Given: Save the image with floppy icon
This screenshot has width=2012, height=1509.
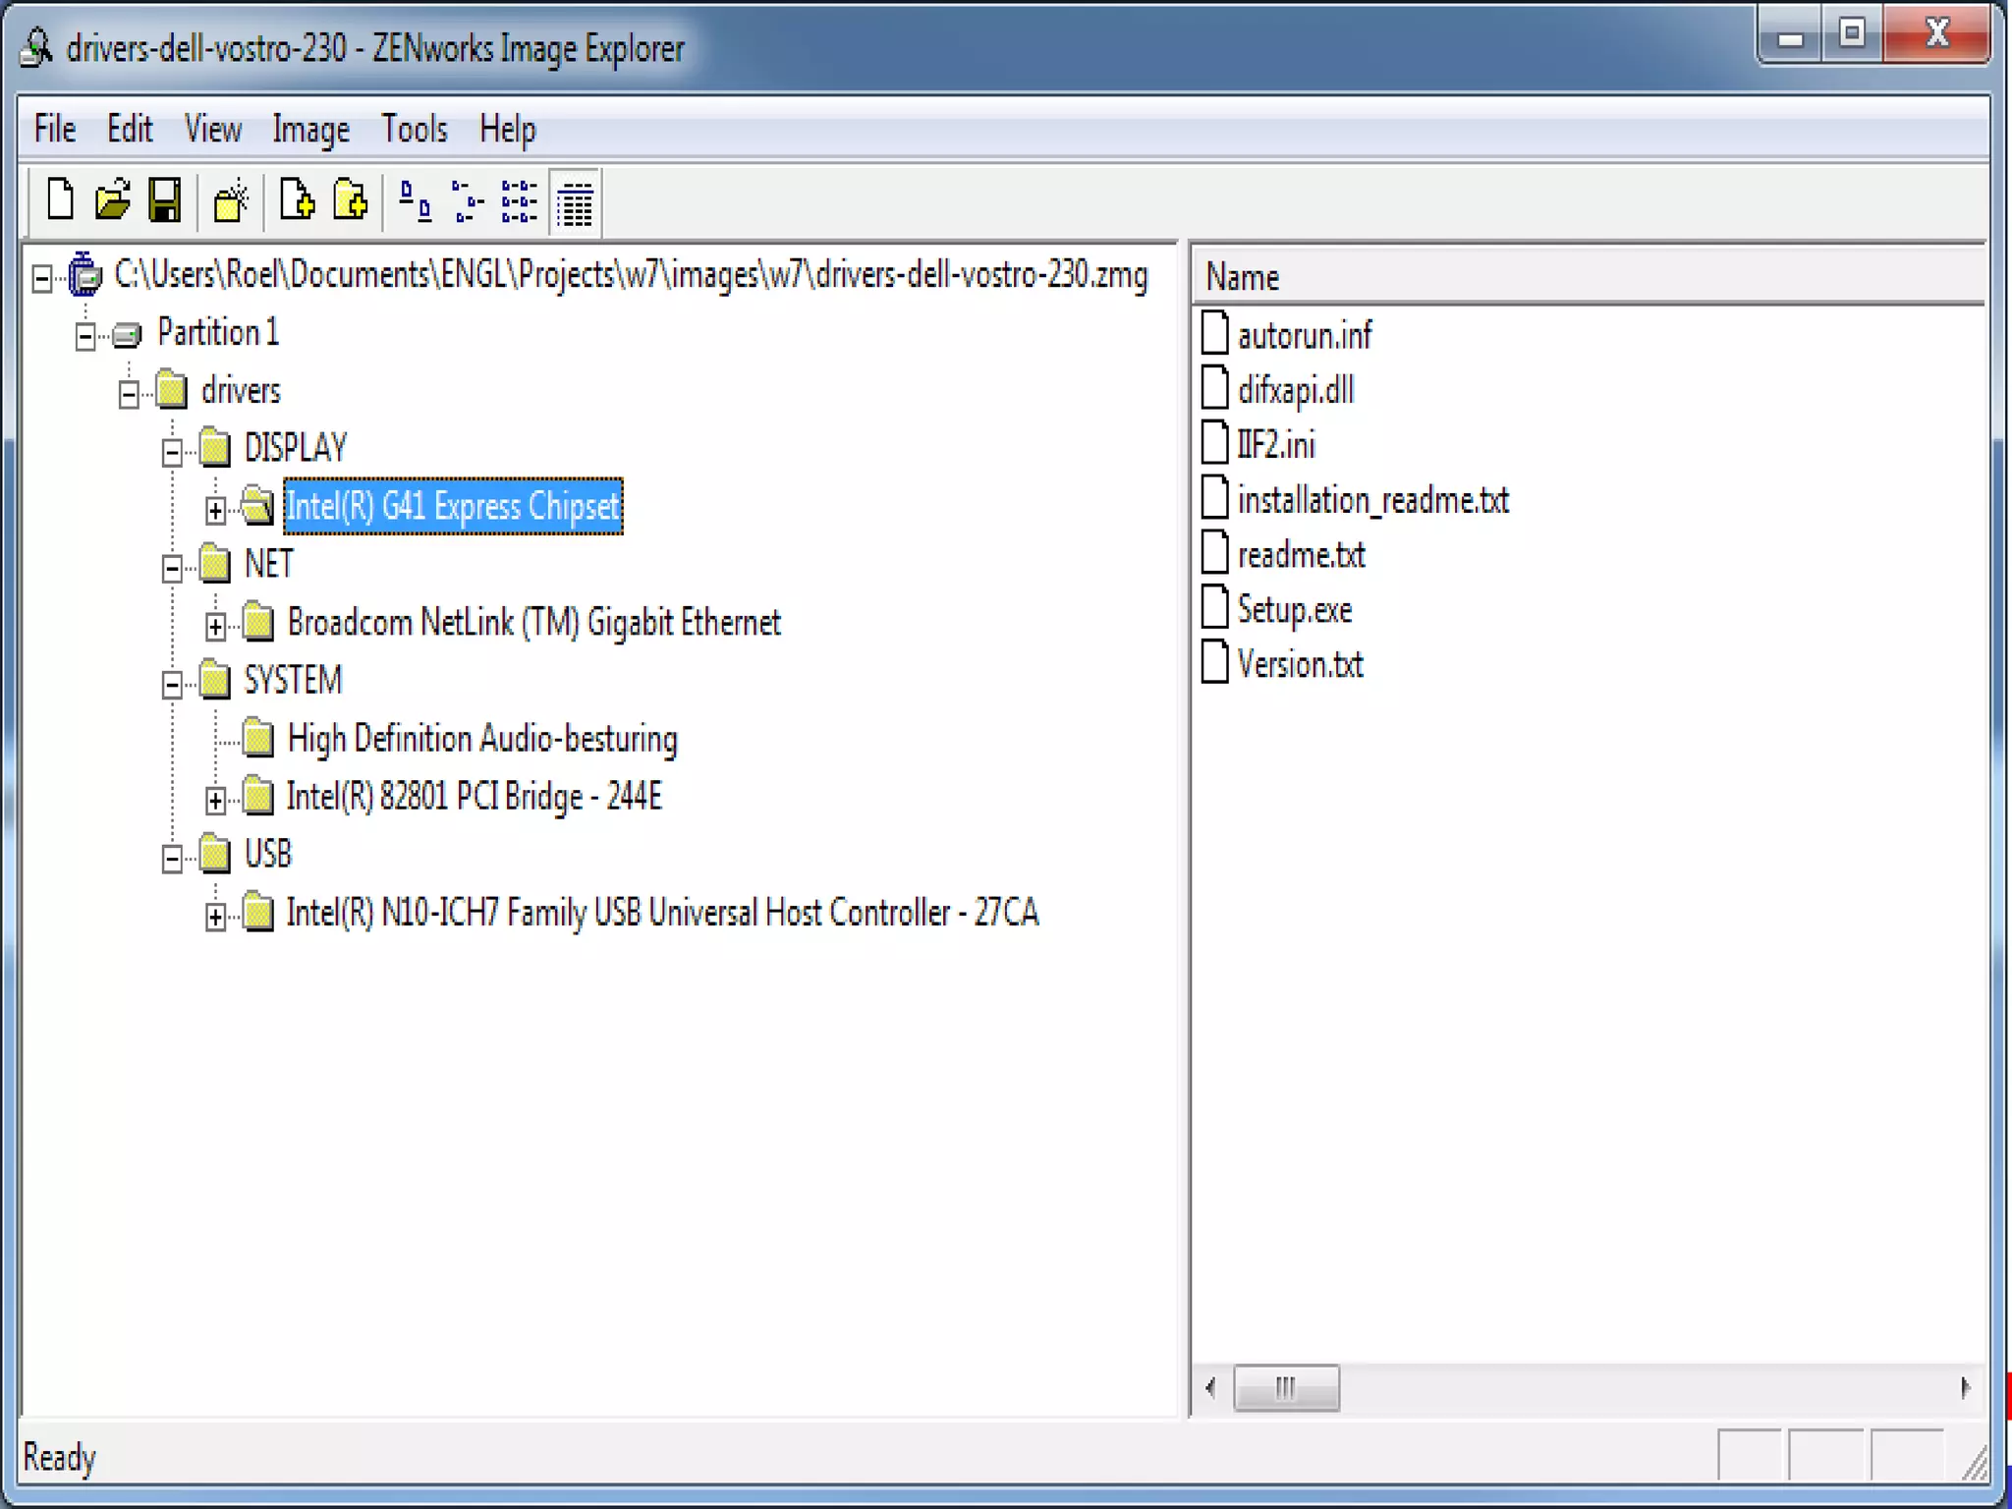Looking at the screenshot, I should point(165,200).
